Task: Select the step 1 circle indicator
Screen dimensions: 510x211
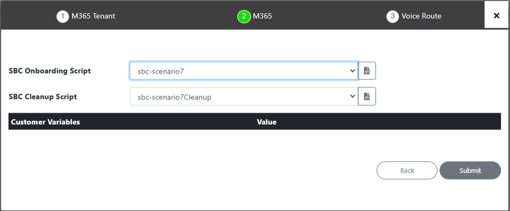Action: (x=63, y=16)
